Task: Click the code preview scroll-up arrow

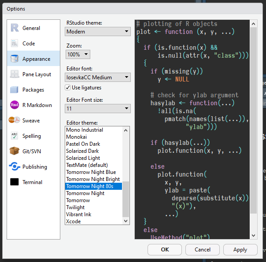Action: click(253, 24)
